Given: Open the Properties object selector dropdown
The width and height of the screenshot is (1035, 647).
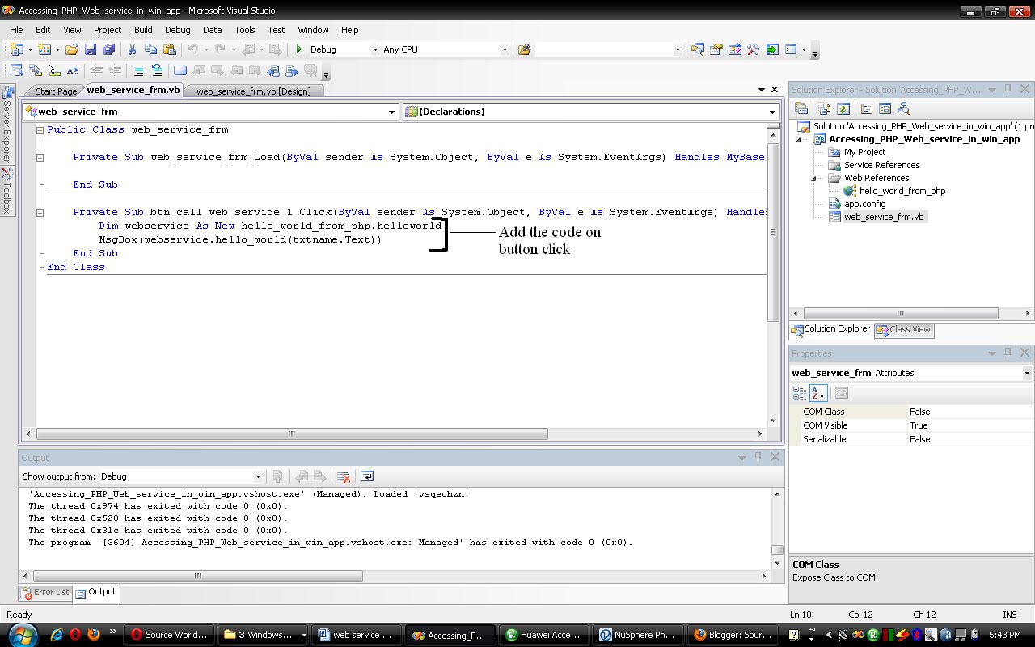Looking at the screenshot, I should tap(1027, 373).
